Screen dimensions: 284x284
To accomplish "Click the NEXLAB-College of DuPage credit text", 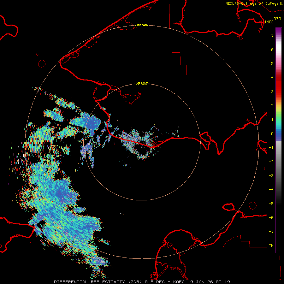I will [x=252, y=3].
